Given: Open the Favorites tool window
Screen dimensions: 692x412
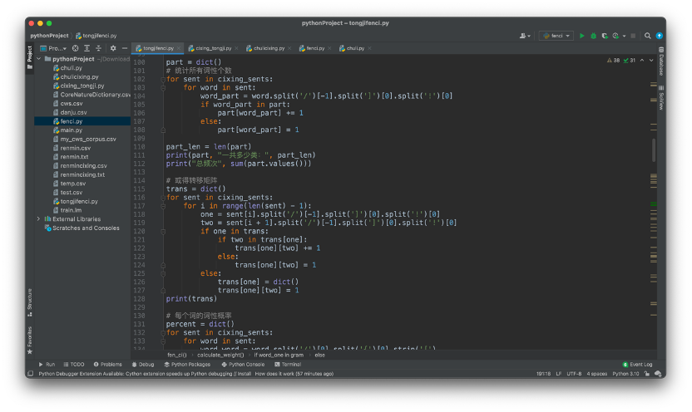Looking at the screenshot, I should [30, 341].
